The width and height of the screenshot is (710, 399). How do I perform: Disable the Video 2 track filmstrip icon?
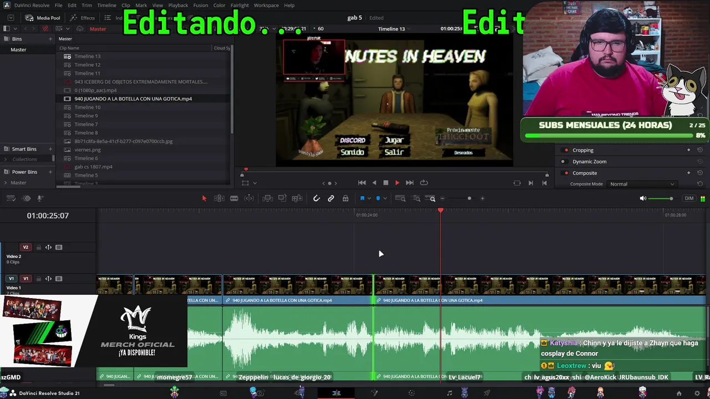[x=59, y=247]
